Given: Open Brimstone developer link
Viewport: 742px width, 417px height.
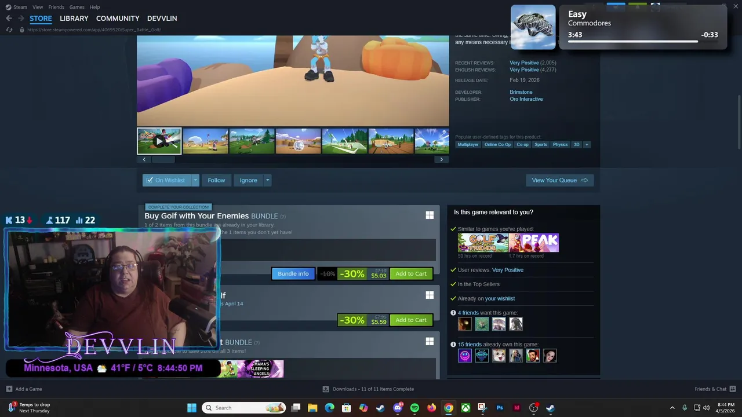Looking at the screenshot, I should [521, 92].
